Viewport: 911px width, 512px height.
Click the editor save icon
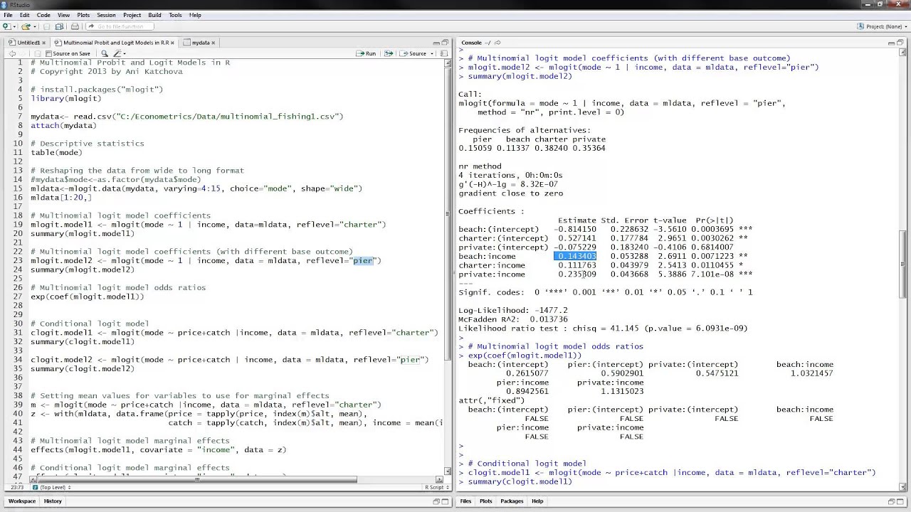tap(38, 53)
